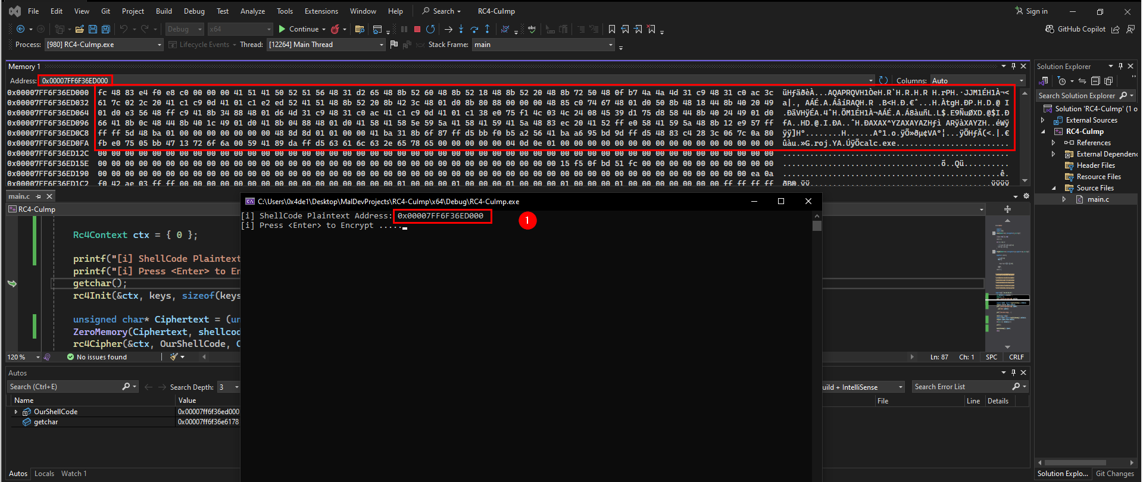Click the GitHub Copilot button
1143x482 pixels.
(x=1076, y=29)
